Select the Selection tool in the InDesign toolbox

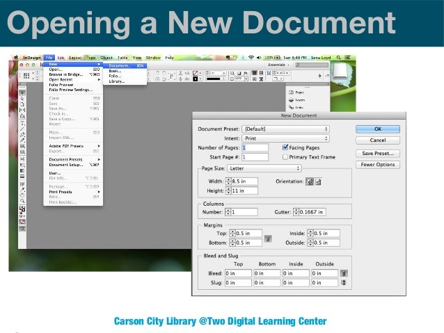(22, 92)
